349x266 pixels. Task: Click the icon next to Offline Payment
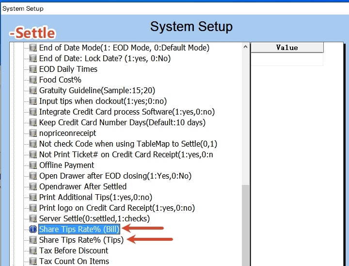click(33, 165)
